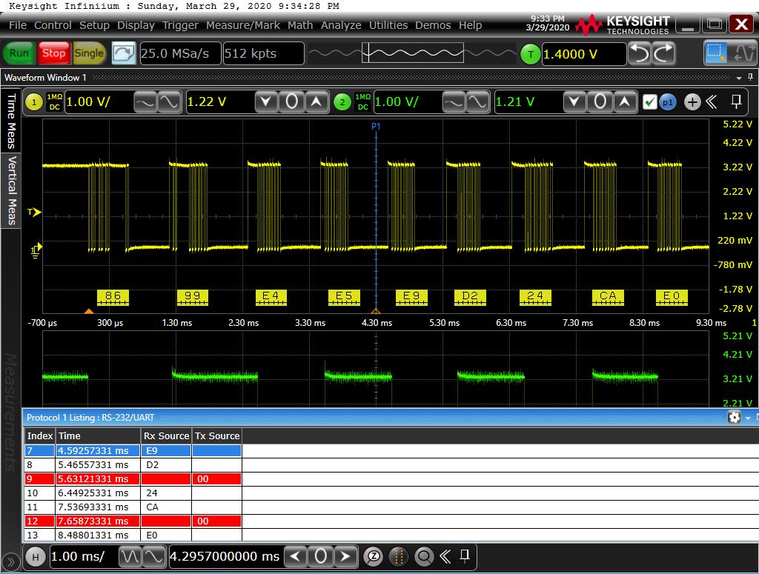The height and width of the screenshot is (574, 759).
Task: Open the Trigger menu
Action: [180, 25]
